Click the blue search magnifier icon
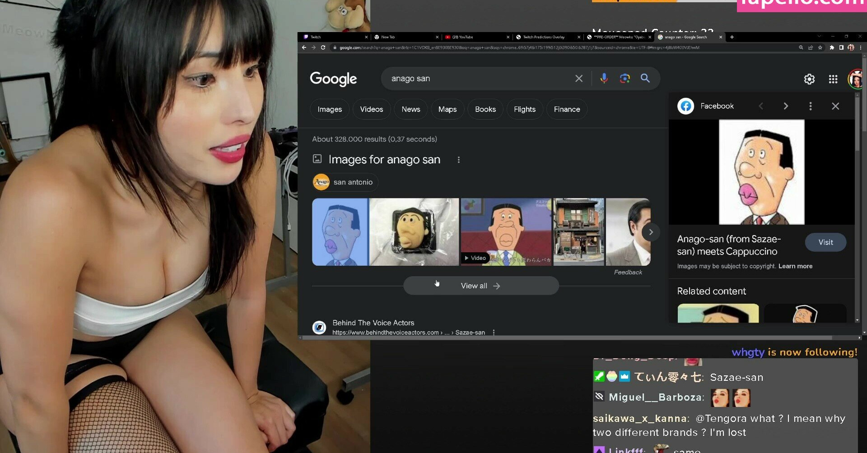The width and height of the screenshot is (867, 453). point(645,79)
